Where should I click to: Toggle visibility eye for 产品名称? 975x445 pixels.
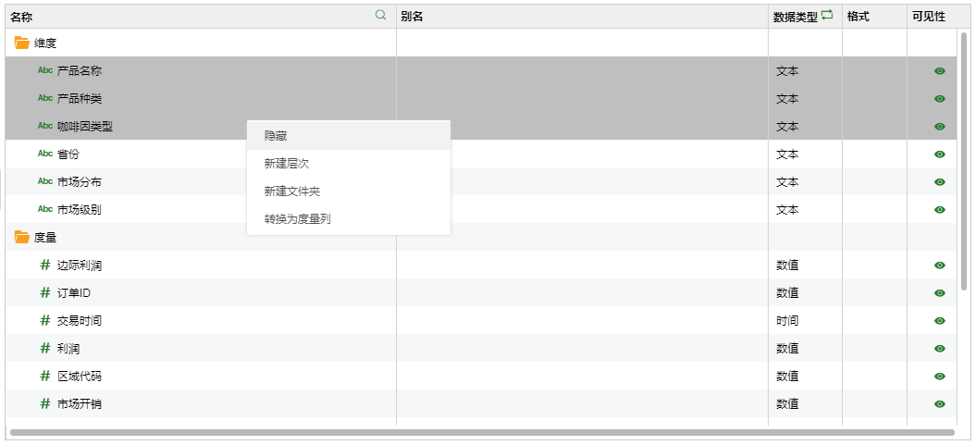940,71
